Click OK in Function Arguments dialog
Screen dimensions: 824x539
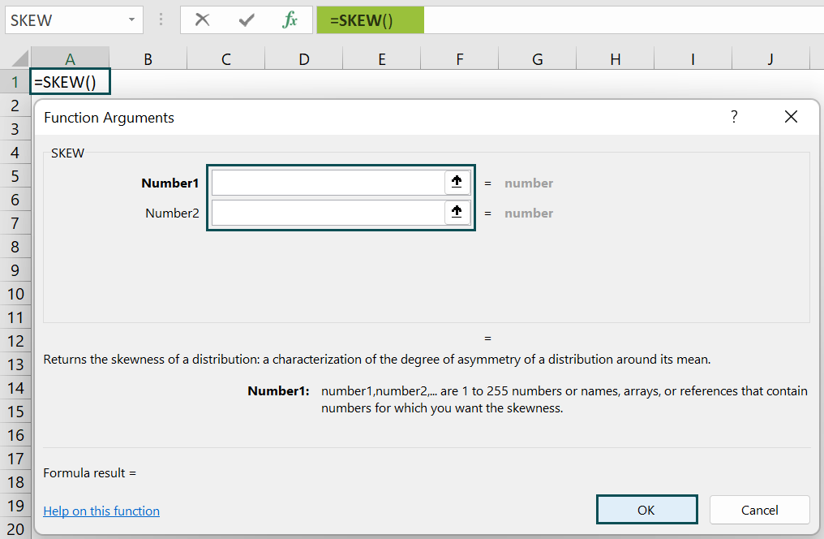pyautogui.click(x=647, y=510)
